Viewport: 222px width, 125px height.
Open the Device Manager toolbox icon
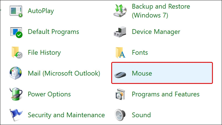[x=120, y=32]
